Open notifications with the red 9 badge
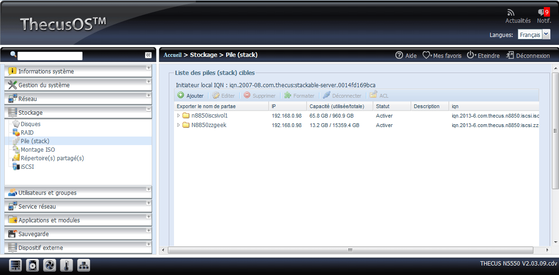 [544, 17]
